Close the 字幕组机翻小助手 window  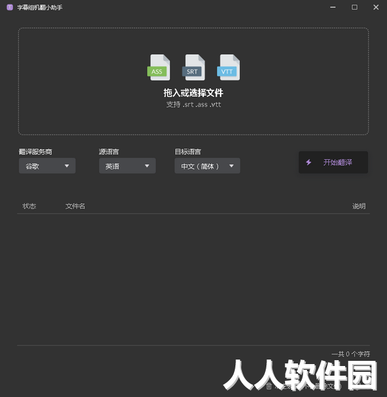[376, 7]
